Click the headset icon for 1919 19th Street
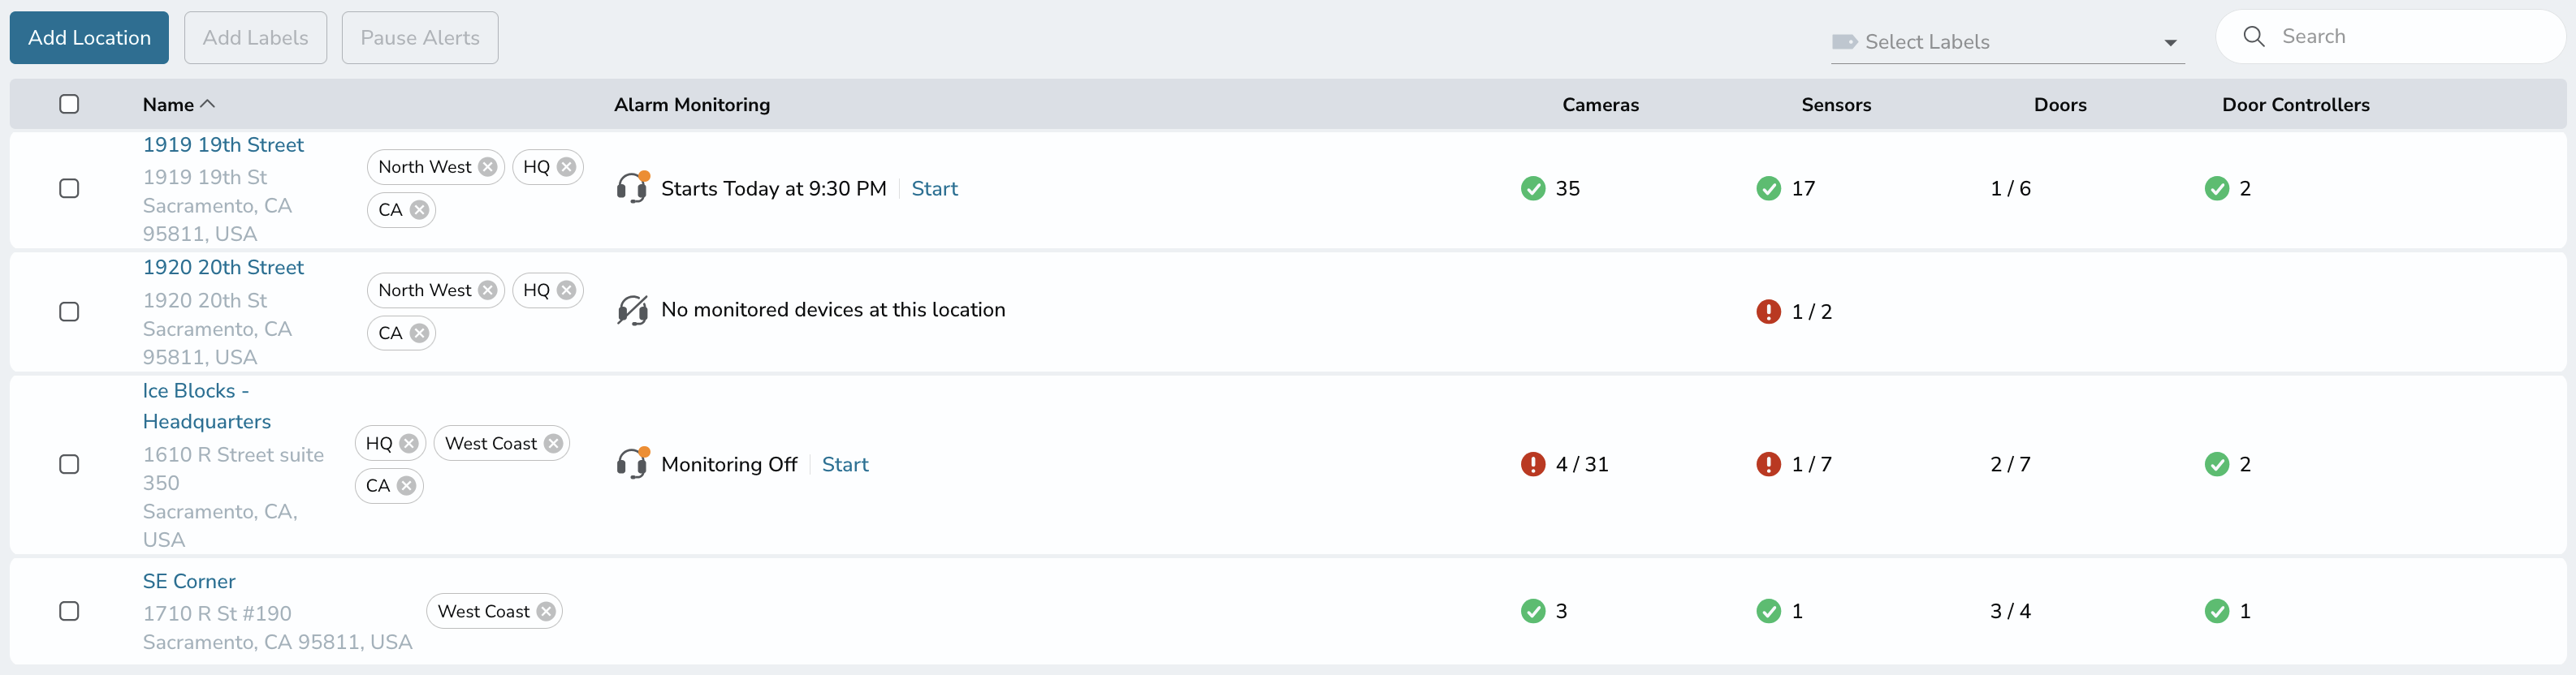The image size is (2576, 675). (x=632, y=187)
